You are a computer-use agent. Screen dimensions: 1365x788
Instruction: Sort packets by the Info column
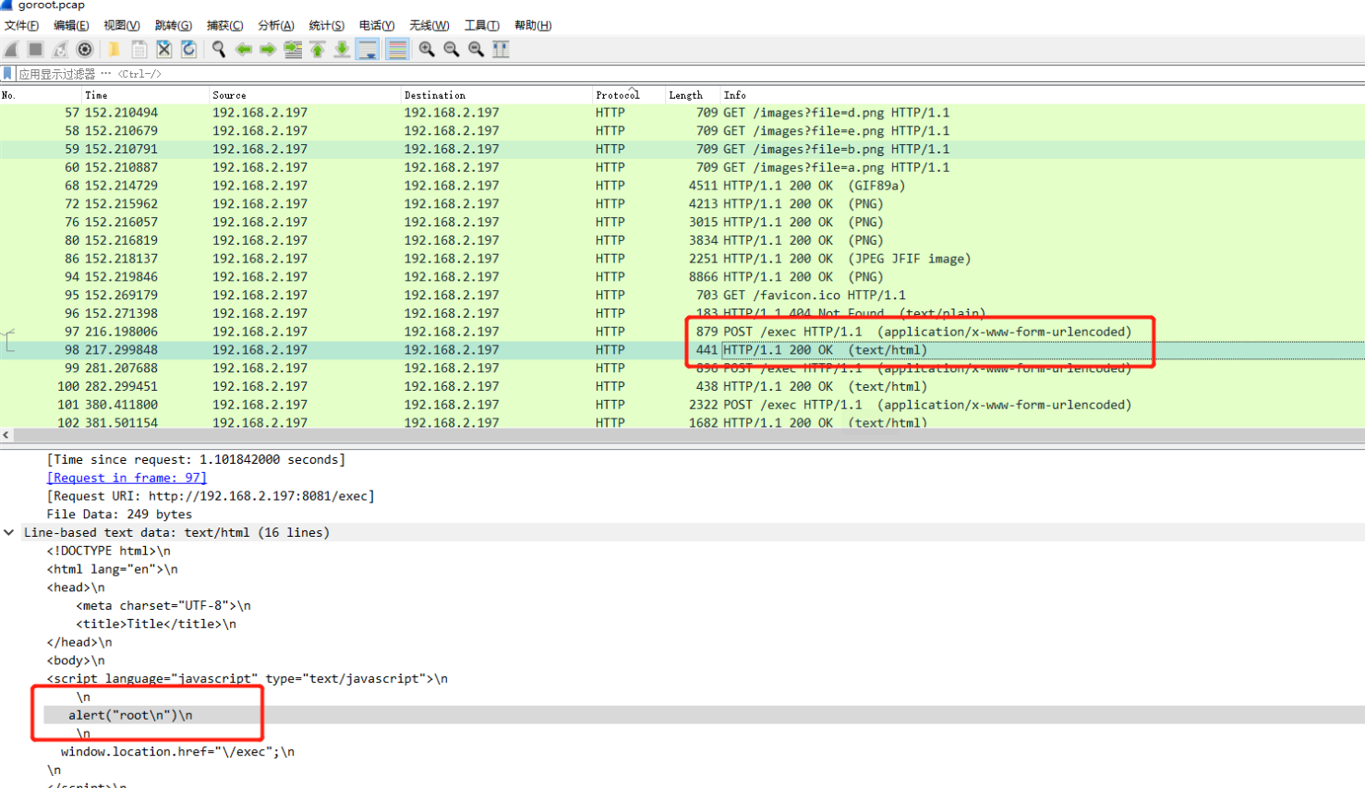[1043, 95]
